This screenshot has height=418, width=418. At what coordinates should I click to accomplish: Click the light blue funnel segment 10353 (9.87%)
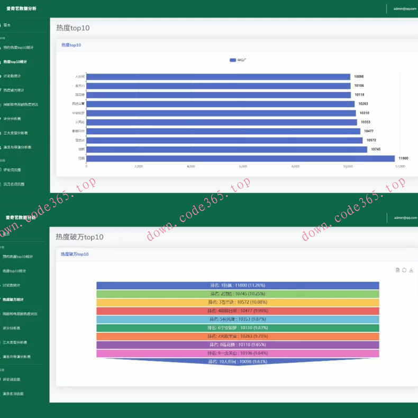pos(238,320)
